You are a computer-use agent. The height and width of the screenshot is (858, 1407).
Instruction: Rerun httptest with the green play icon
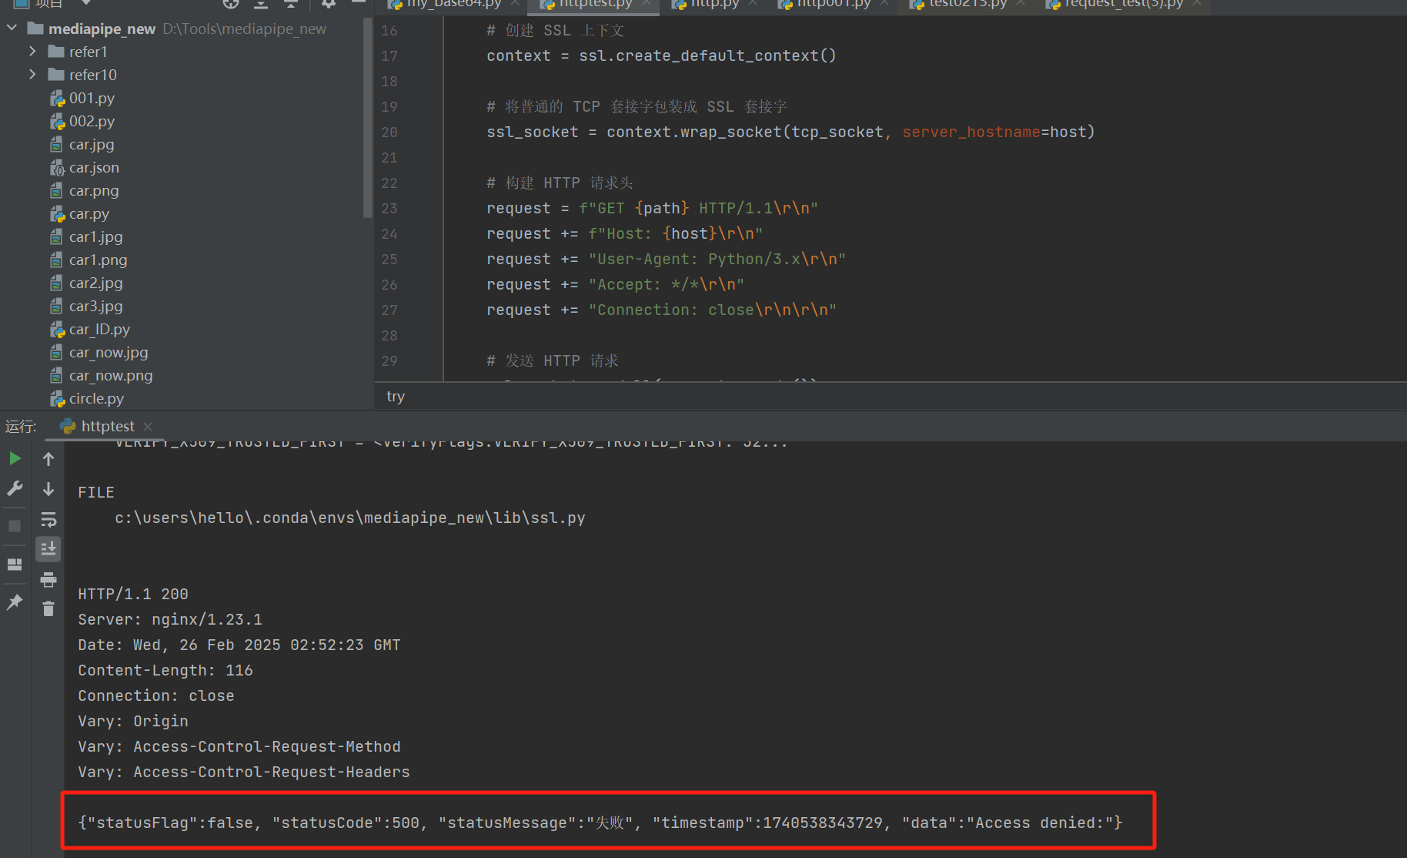tap(15, 459)
